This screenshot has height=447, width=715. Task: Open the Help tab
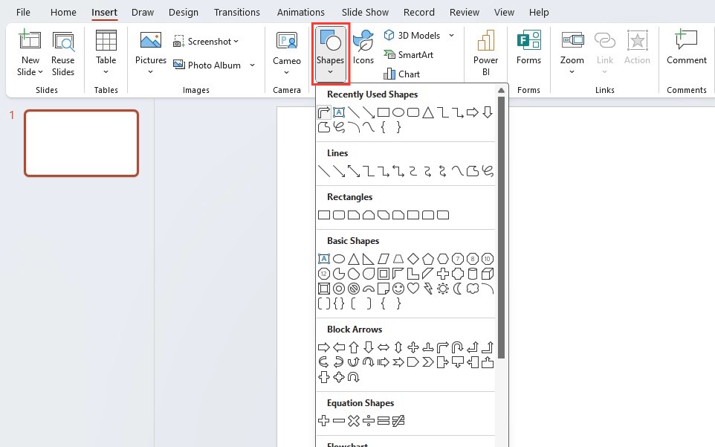[539, 13]
